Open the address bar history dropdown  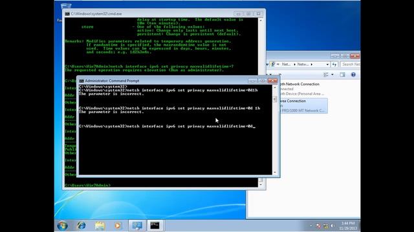click(327, 64)
